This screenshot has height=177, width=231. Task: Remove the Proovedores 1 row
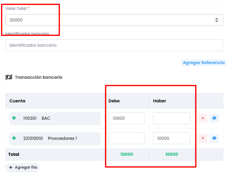click(x=203, y=138)
